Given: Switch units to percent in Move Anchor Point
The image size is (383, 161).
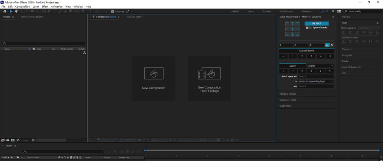Looking at the screenshot, I should tap(332, 45).
